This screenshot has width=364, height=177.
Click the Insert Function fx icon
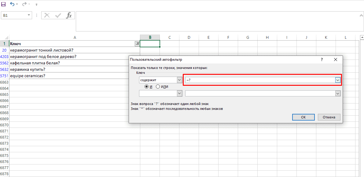(x=69, y=16)
